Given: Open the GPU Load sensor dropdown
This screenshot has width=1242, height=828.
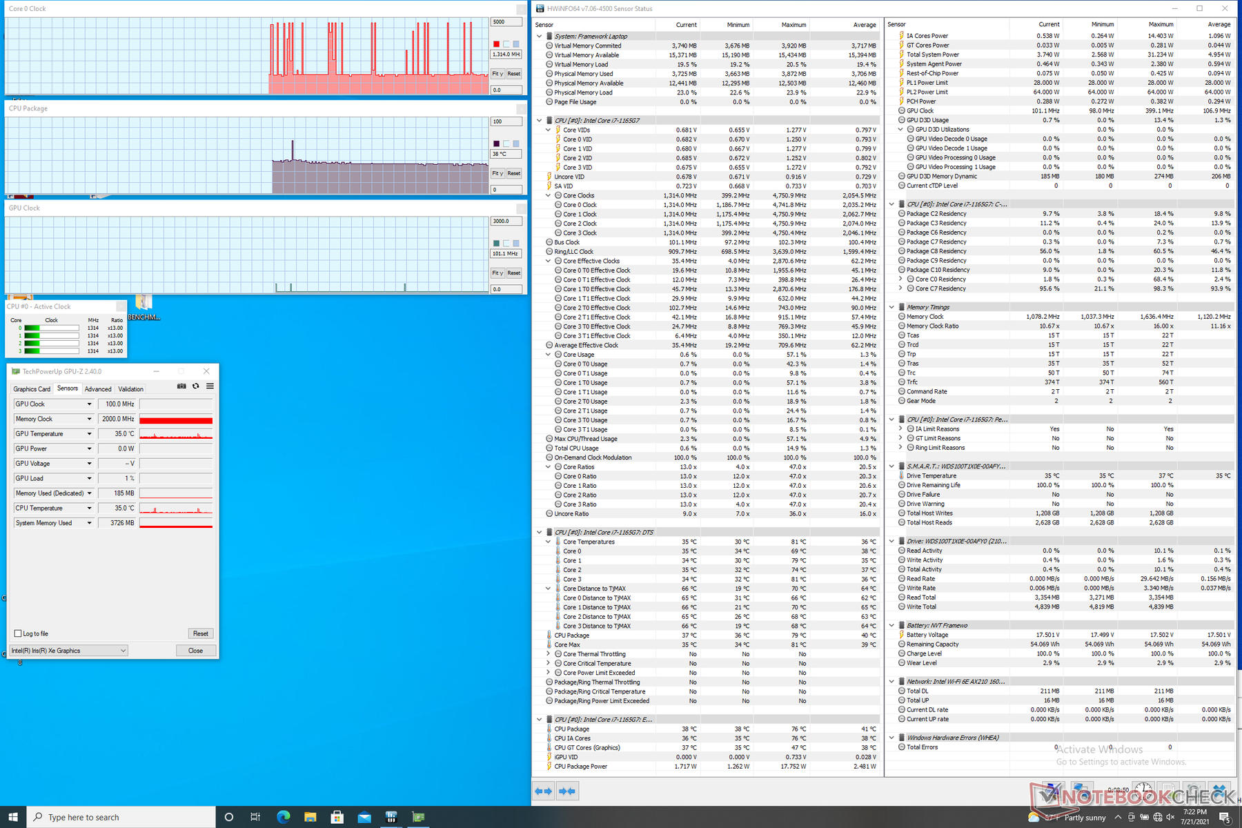Looking at the screenshot, I should [x=89, y=478].
